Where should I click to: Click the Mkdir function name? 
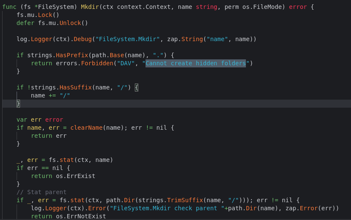tap(90, 7)
